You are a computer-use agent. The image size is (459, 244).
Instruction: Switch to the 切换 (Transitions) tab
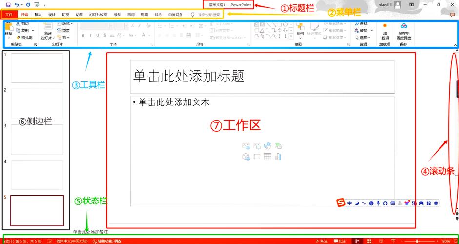click(x=65, y=14)
